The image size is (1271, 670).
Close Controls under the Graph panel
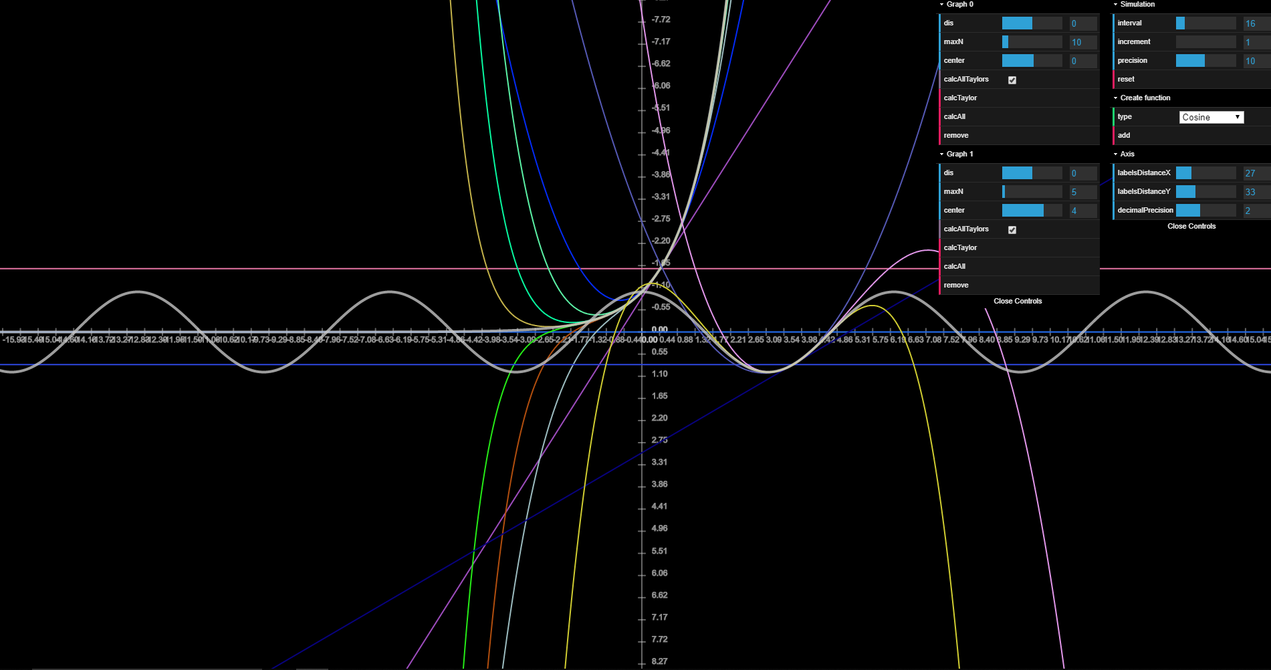tap(1018, 301)
